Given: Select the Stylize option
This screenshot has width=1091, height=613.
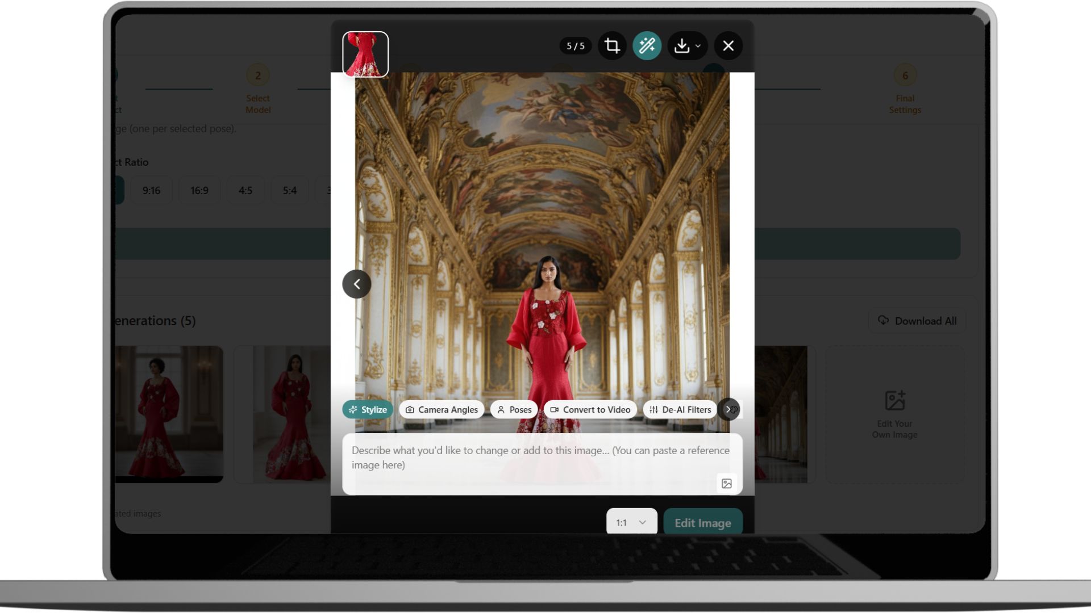Looking at the screenshot, I should (x=368, y=410).
